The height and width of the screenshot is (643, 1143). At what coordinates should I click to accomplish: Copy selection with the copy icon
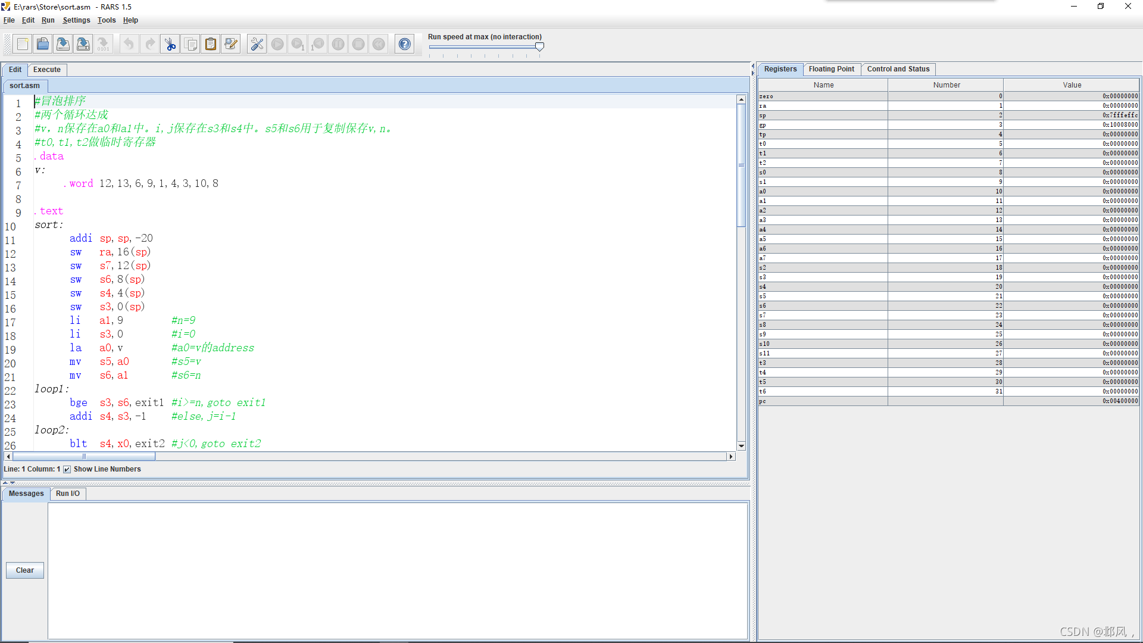190,44
